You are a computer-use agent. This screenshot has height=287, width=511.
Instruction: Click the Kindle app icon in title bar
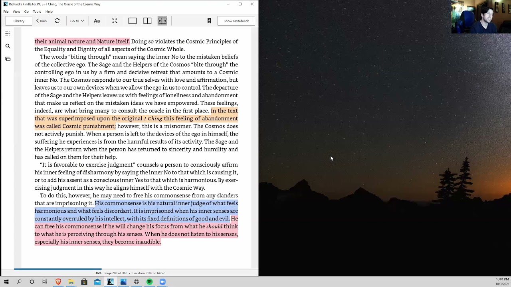6,4
